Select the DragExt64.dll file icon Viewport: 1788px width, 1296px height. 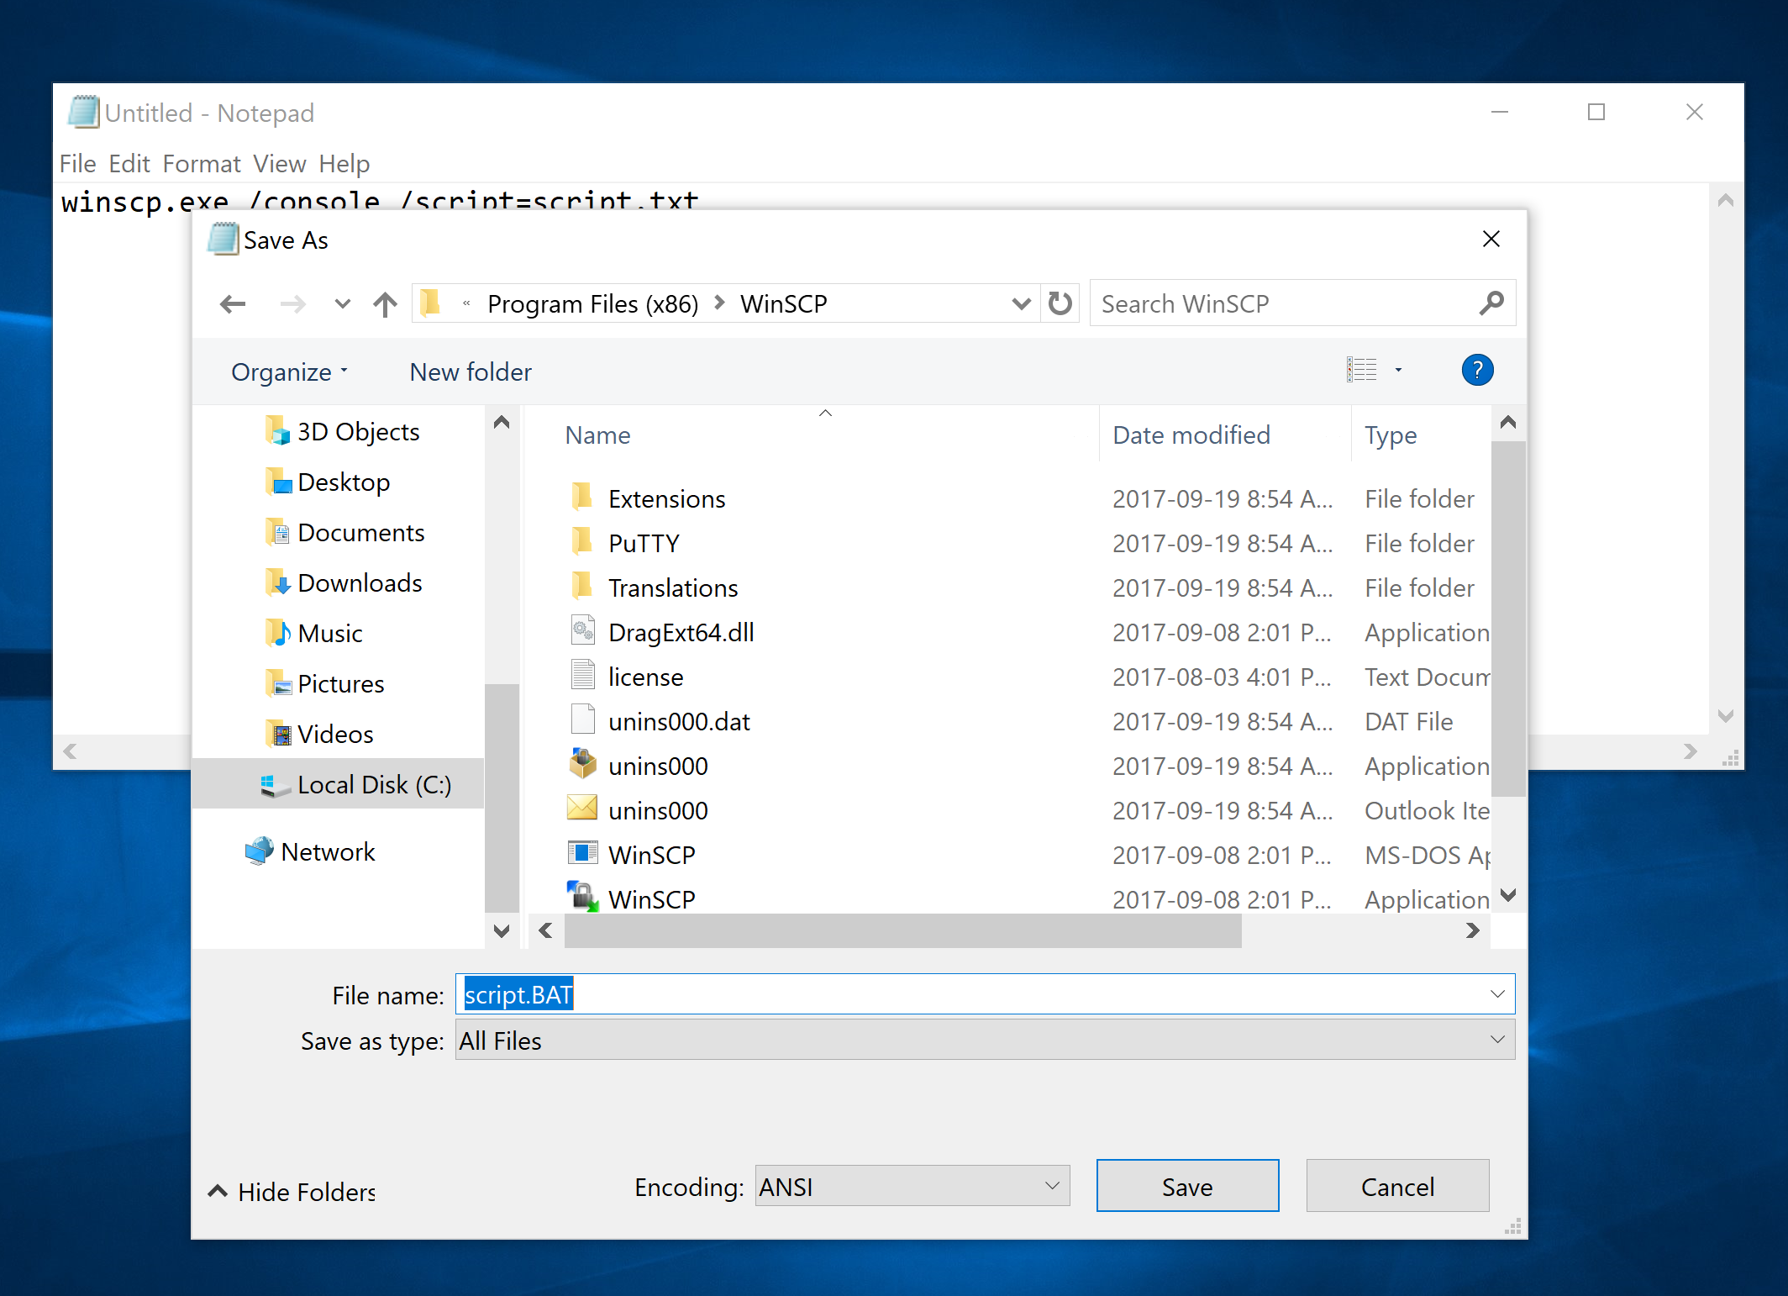click(x=582, y=631)
